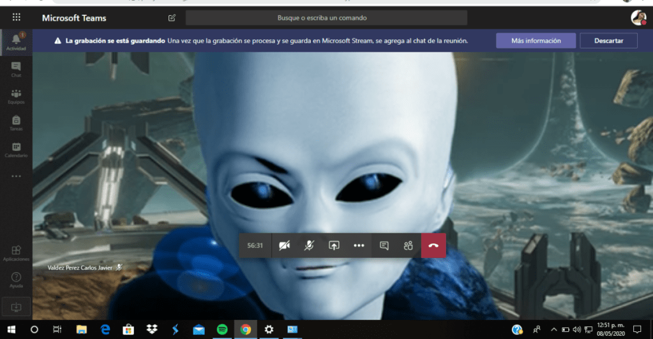The height and width of the screenshot is (339, 653).
Task: Expand more apps ellipsis in sidebar
Action: (16, 176)
